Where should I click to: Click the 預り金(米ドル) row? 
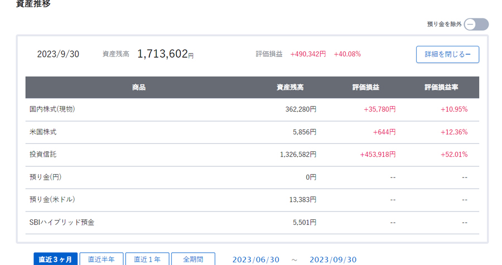pos(252,200)
